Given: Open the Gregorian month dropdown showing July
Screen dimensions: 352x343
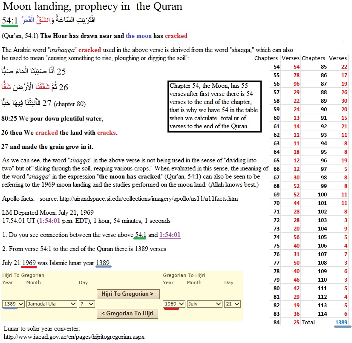Looking at the screenshot, I should [205, 304].
